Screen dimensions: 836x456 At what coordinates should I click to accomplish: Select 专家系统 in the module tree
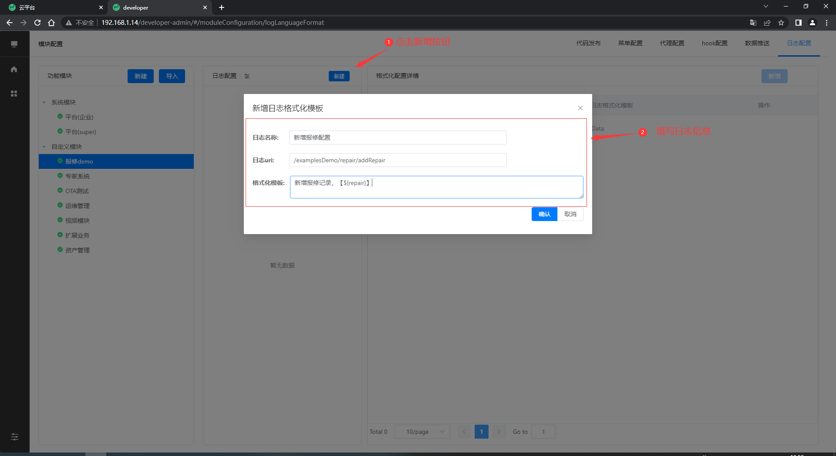pos(77,176)
